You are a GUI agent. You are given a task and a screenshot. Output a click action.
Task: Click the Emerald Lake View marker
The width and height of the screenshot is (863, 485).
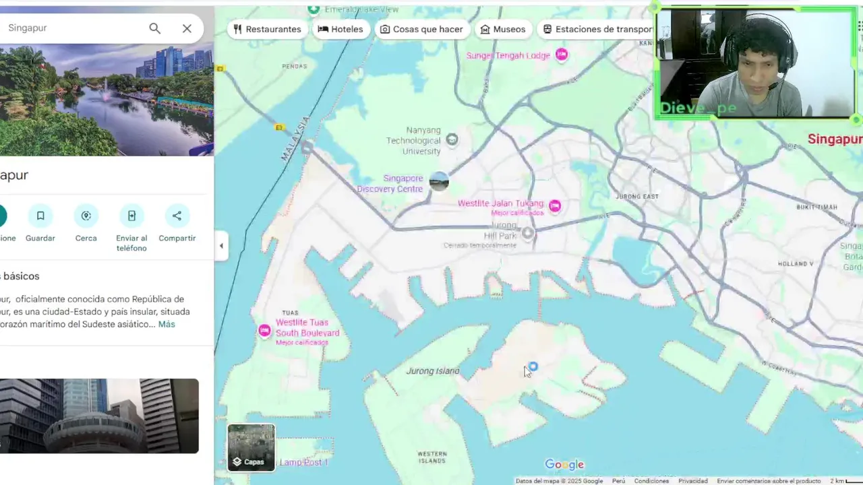[314, 9]
